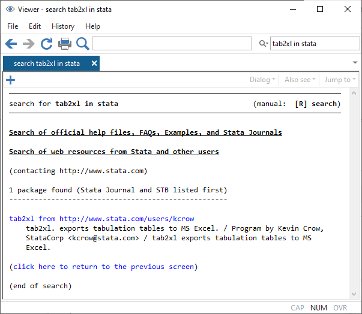Click the Back arrow in Viewer toolbar
Image resolution: width=362 pixels, height=314 pixels.
11,44
